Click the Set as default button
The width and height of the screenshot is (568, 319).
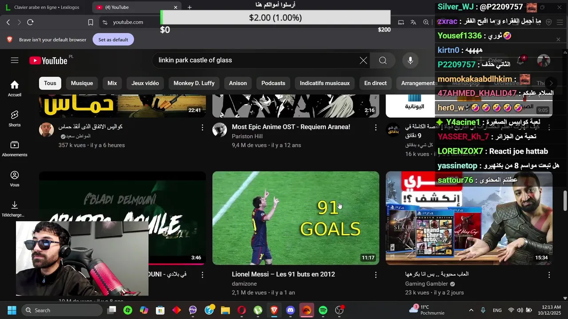pyautogui.click(x=113, y=39)
